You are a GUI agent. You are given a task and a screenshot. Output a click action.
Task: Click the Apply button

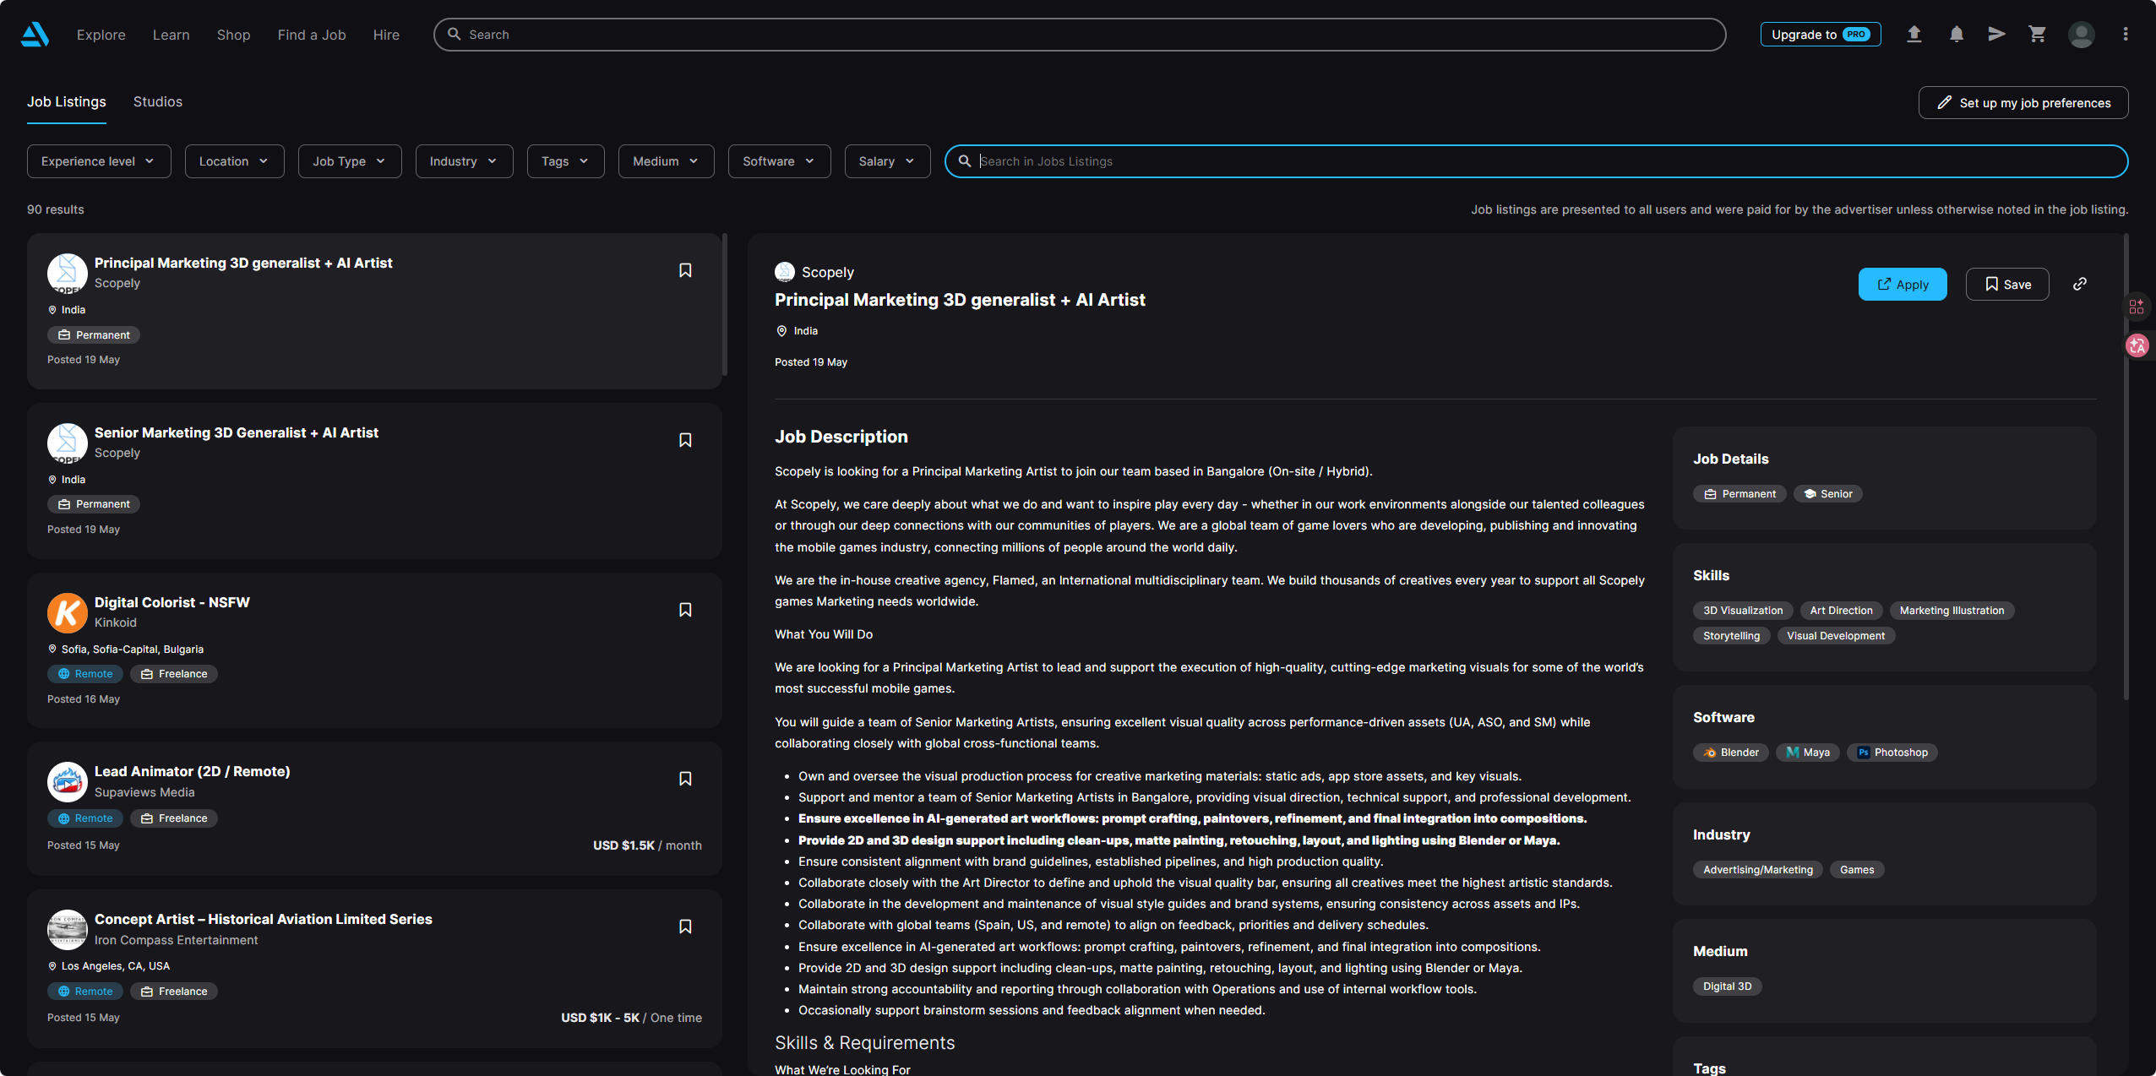pos(1903,284)
